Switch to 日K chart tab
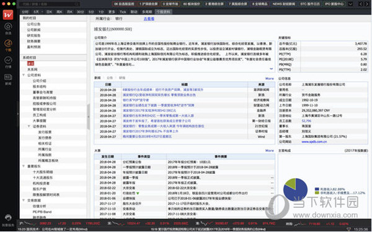The image size is (372, 232). tap(49, 12)
